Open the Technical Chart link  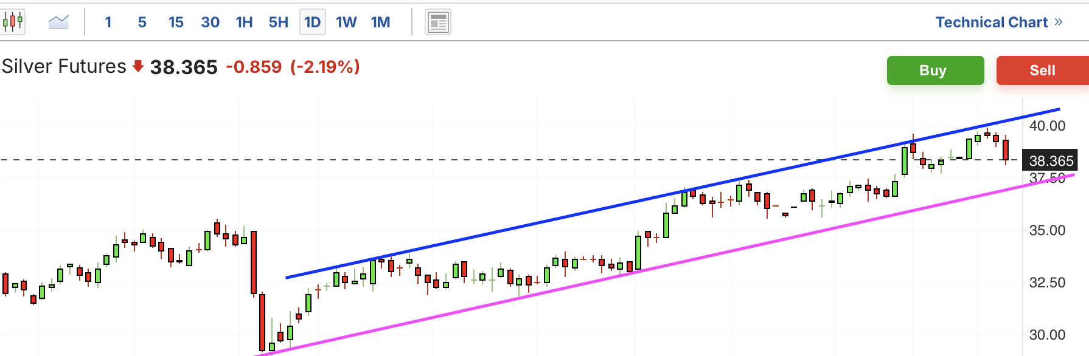coord(992,22)
